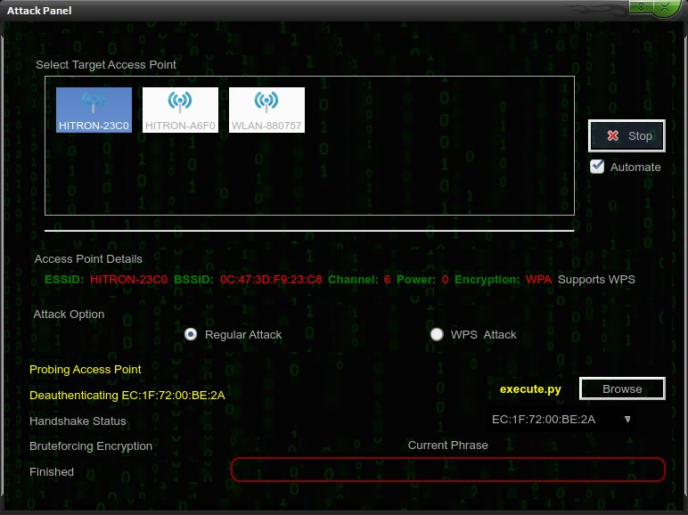Viewport: 688px width, 515px height.
Task: Click the Attack Option heading
Action: pos(69,315)
